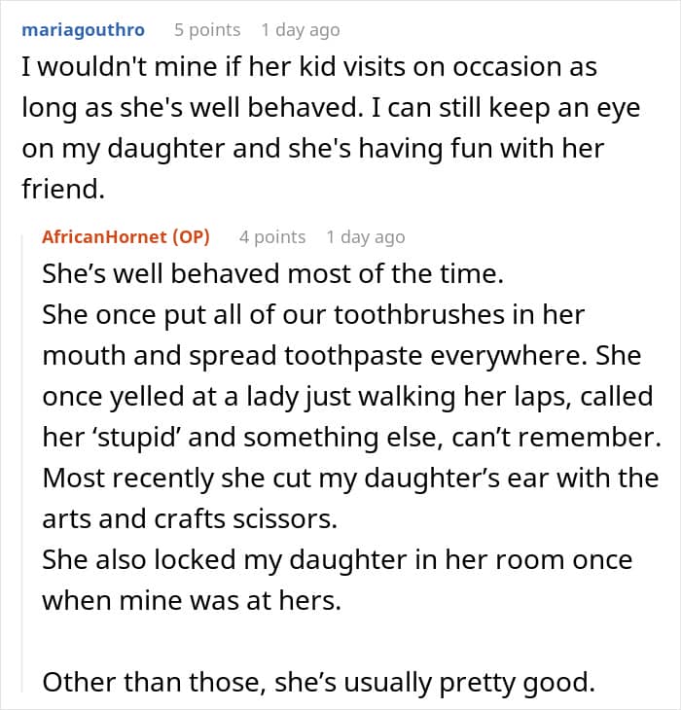Click the "1 day ago" timestamp beside mariagouthro
681x710 pixels.
point(302,29)
